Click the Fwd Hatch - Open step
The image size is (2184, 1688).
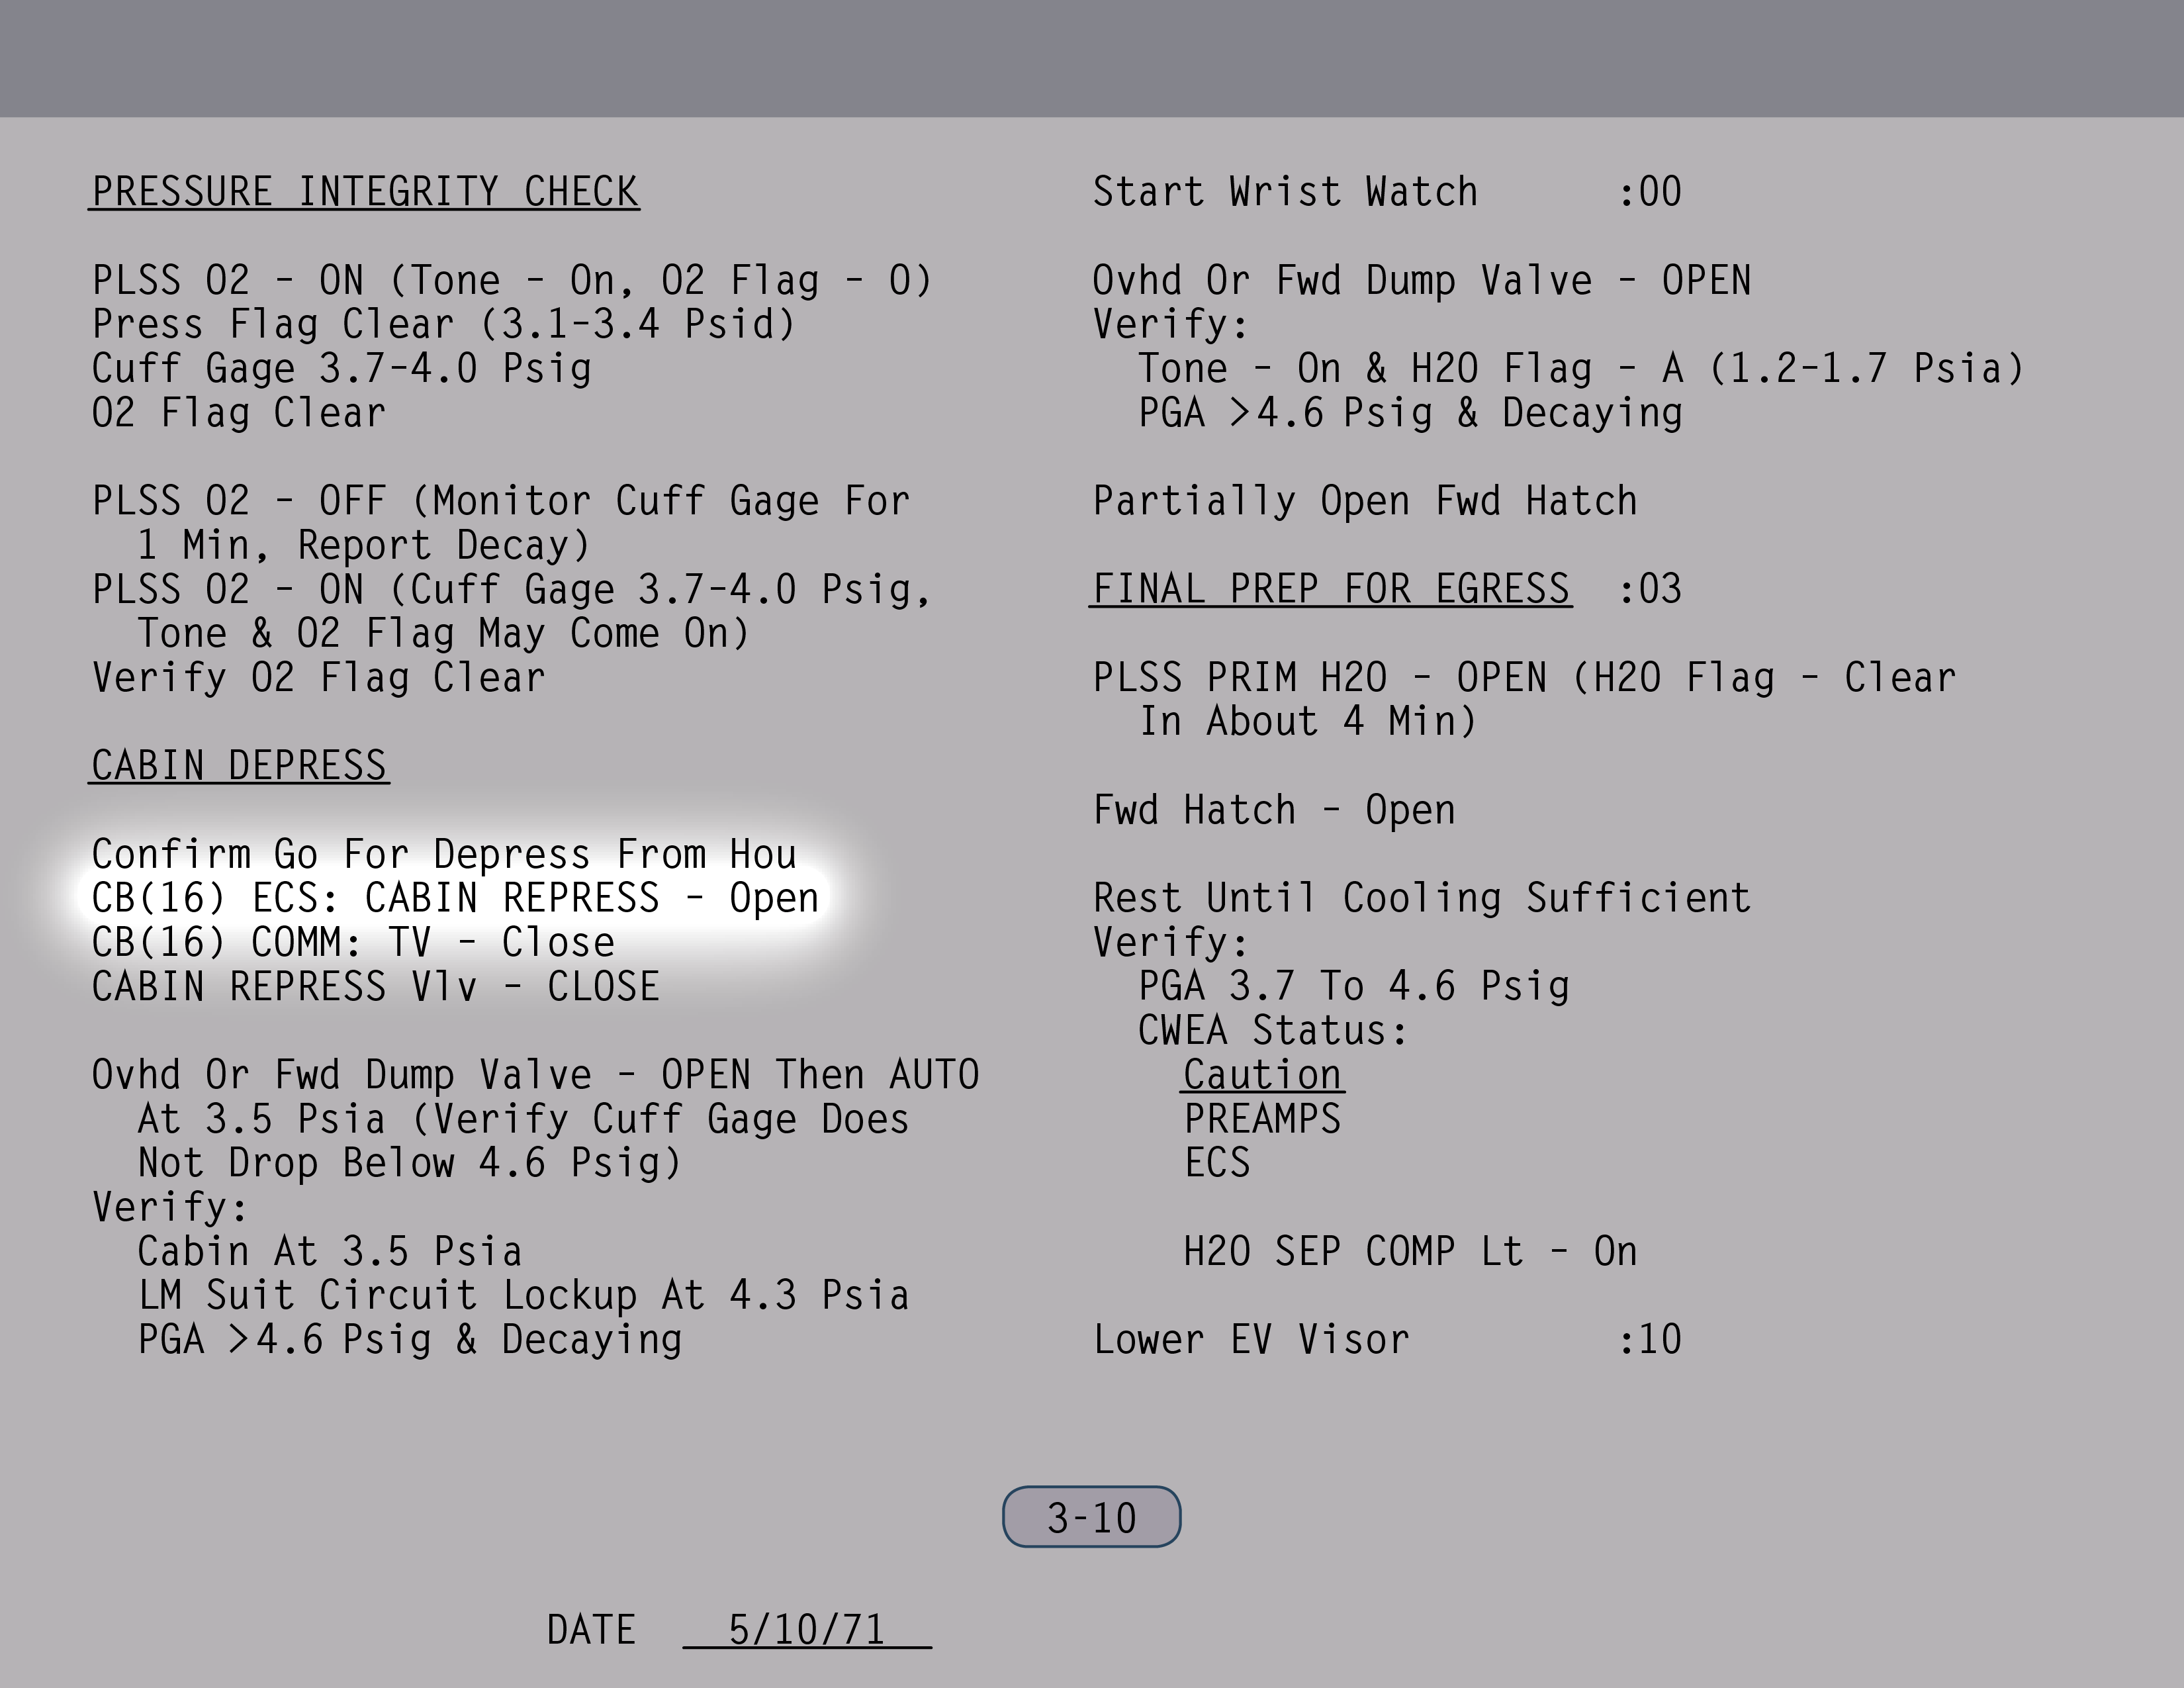pyautogui.click(x=1274, y=810)
